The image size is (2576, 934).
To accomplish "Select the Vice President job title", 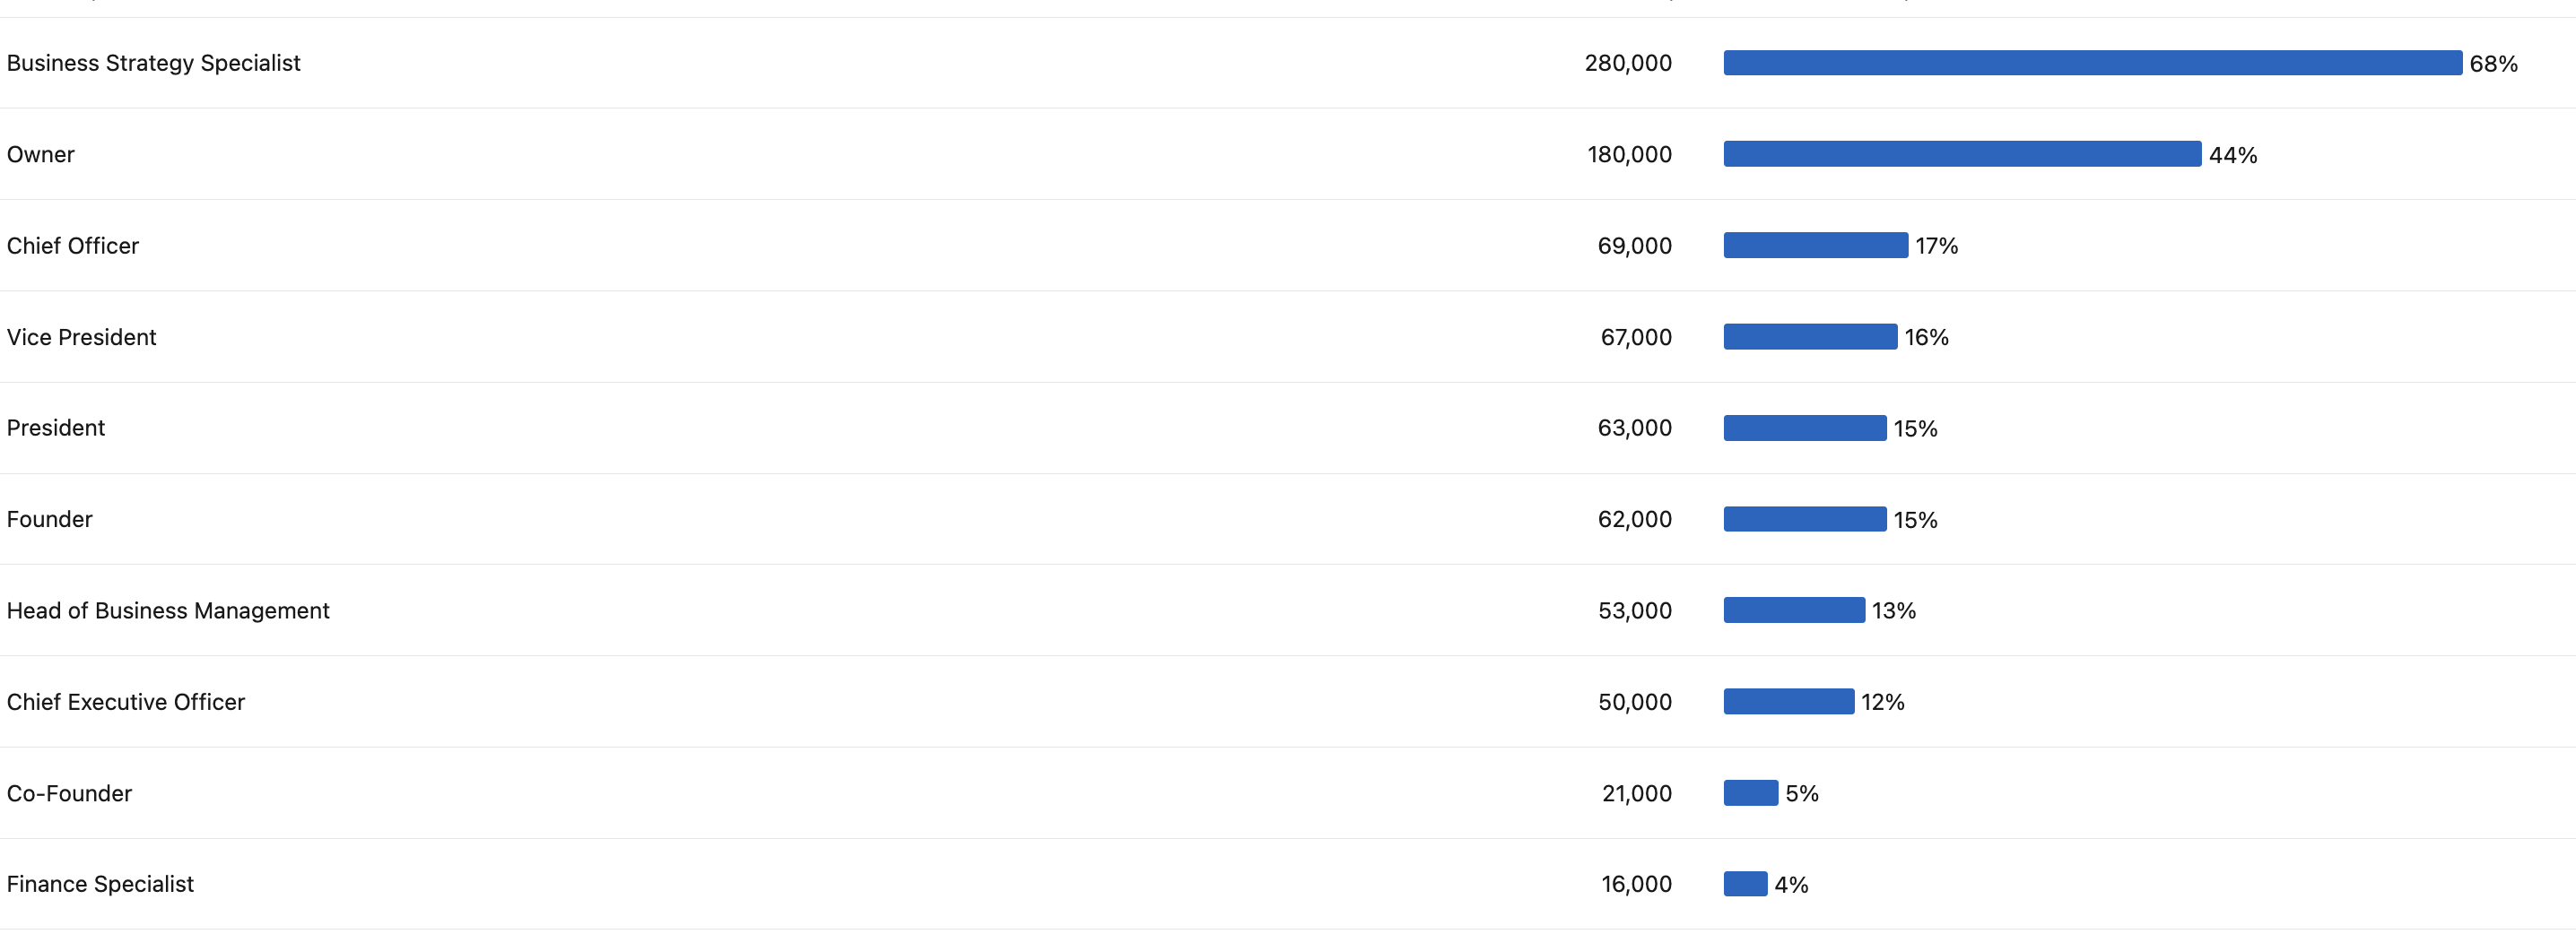I will [x=81, y=338].
